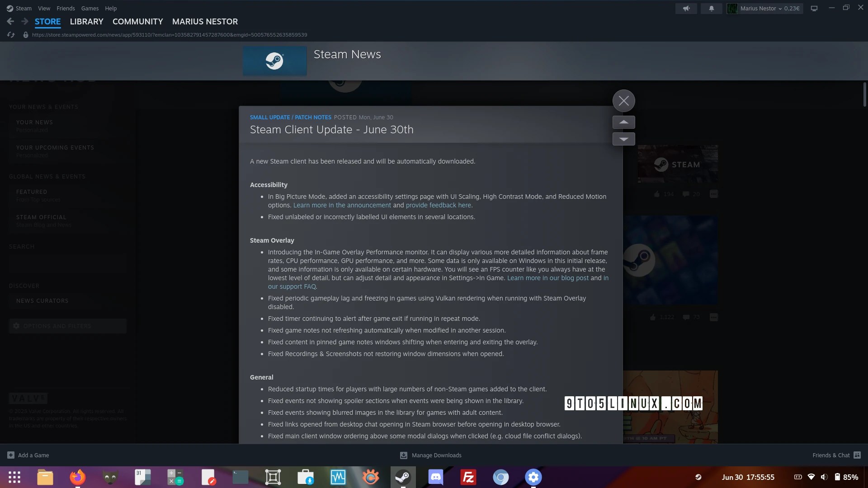Reload the page with the refresh icon
This screenshot has height=488, width=868.
(x=11, y=34)
